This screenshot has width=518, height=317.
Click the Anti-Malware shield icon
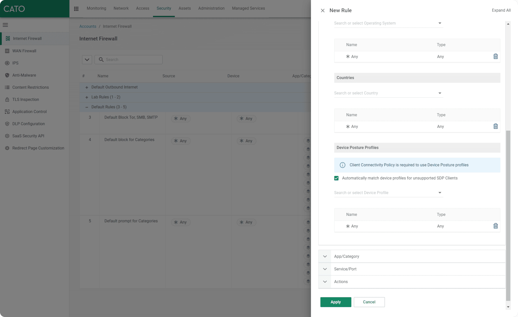pos(7,75)
